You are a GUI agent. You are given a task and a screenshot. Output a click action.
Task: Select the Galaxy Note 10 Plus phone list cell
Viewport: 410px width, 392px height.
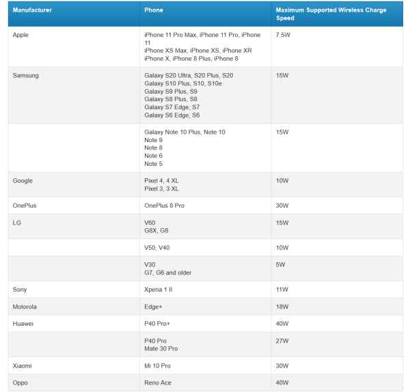pyautogui.click(x=206, y=148)
